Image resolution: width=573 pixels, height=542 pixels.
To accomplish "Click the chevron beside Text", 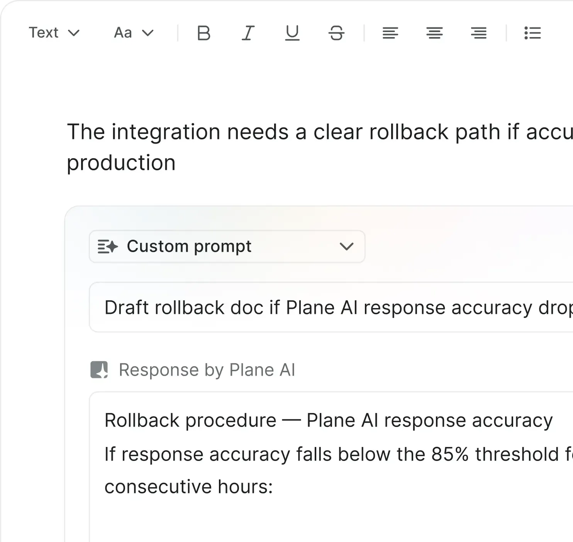I will pyautogui.click(x=74, y=33).
